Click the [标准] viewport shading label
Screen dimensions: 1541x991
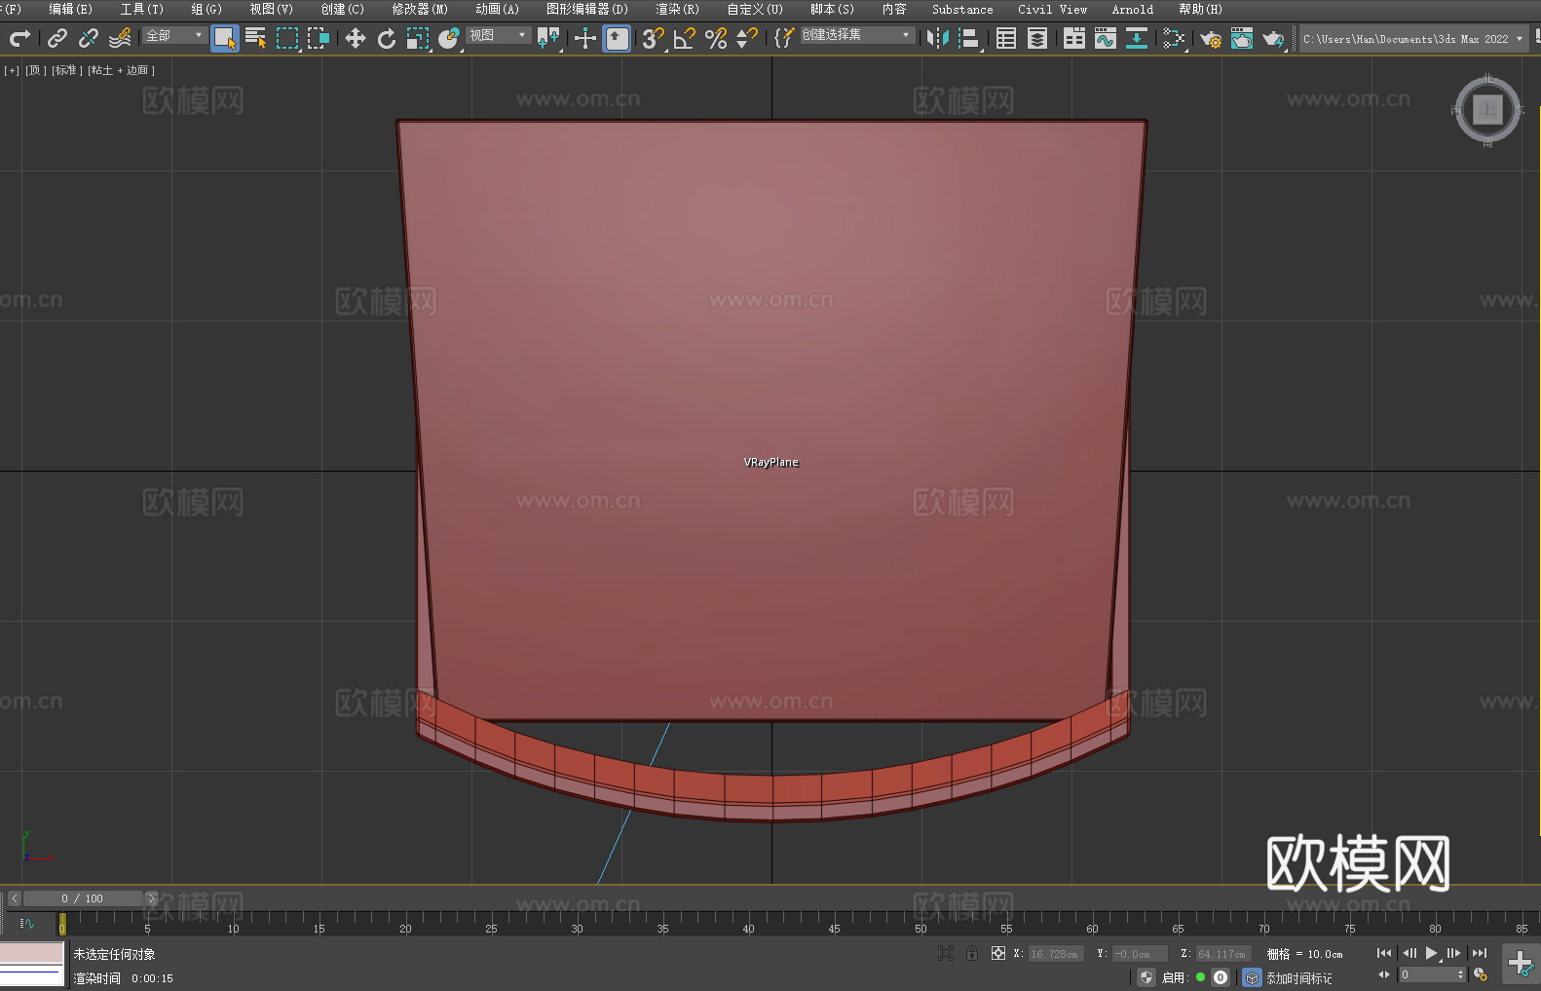pyautogui.click(x=67, y=70)
